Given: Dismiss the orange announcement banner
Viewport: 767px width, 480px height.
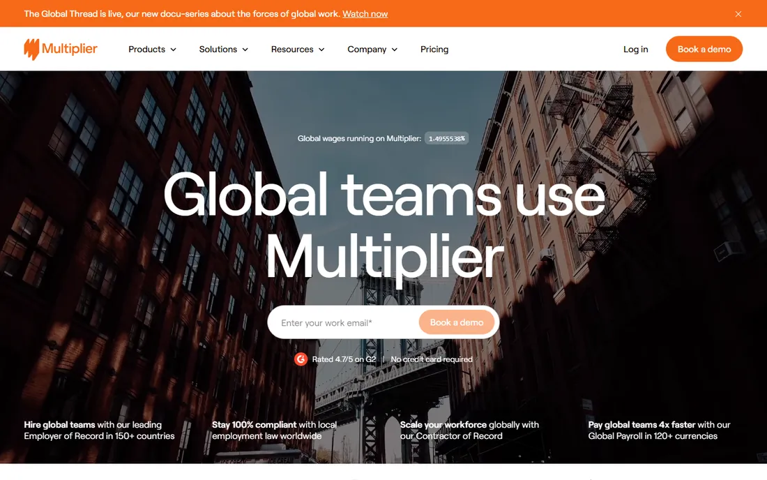Looking at the screenshot, I should [738, 14].
